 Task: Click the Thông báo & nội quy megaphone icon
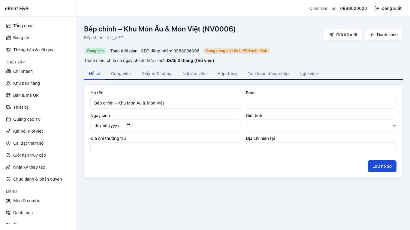(8, 50)
